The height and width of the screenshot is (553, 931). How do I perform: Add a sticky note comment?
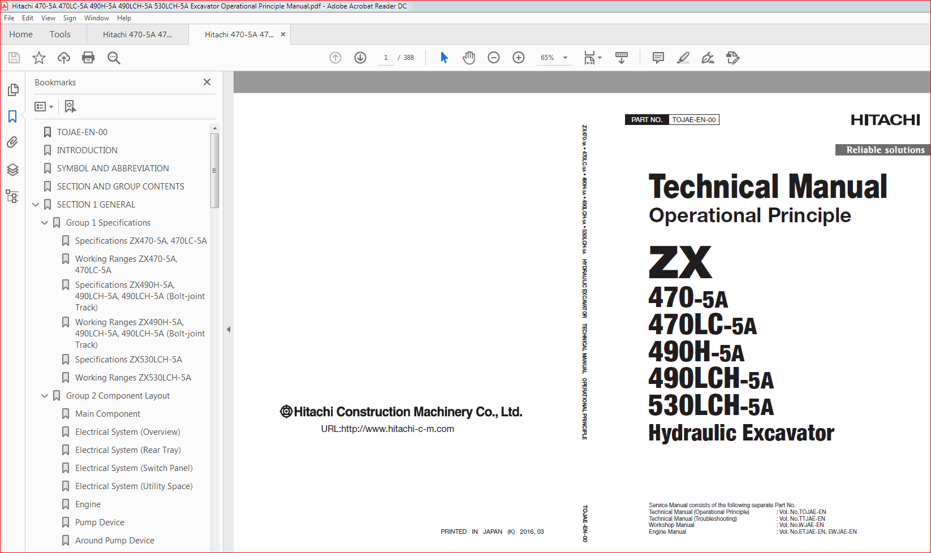(658, 58)
